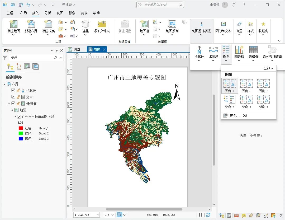This screenshot has height=220, width=285.
Task: Insert a Table Frame (表格框)
Action: click(253, 54)
